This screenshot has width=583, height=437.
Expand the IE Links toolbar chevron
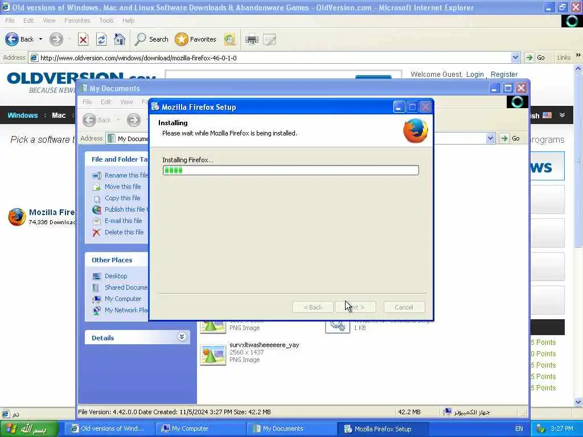578,55
